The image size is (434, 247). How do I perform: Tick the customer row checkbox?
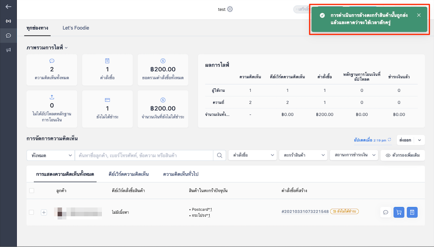(32, 212)
